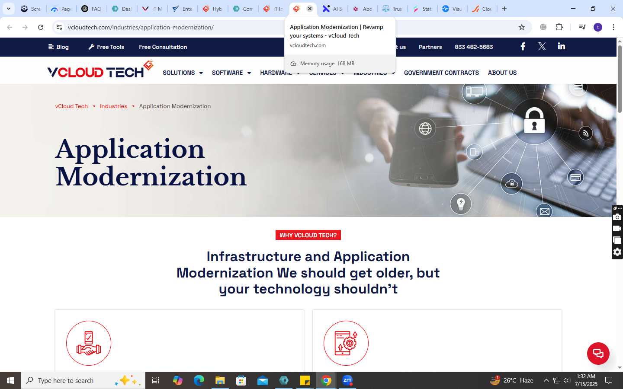Open Windows Start menu
This screenshot has width=623, height=389.
pyautogui.click(x=10, y=380)
